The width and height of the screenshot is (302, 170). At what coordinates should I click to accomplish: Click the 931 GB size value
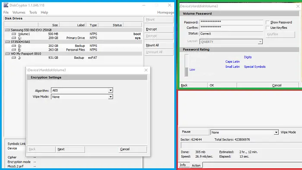click(53, 58)
